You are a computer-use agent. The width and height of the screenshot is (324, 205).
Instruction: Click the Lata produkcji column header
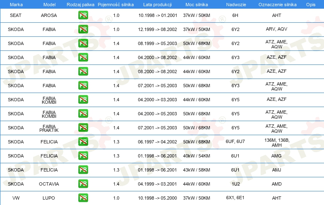pos(157,4)
